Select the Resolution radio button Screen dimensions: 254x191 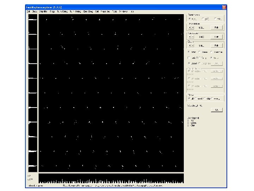211,52
